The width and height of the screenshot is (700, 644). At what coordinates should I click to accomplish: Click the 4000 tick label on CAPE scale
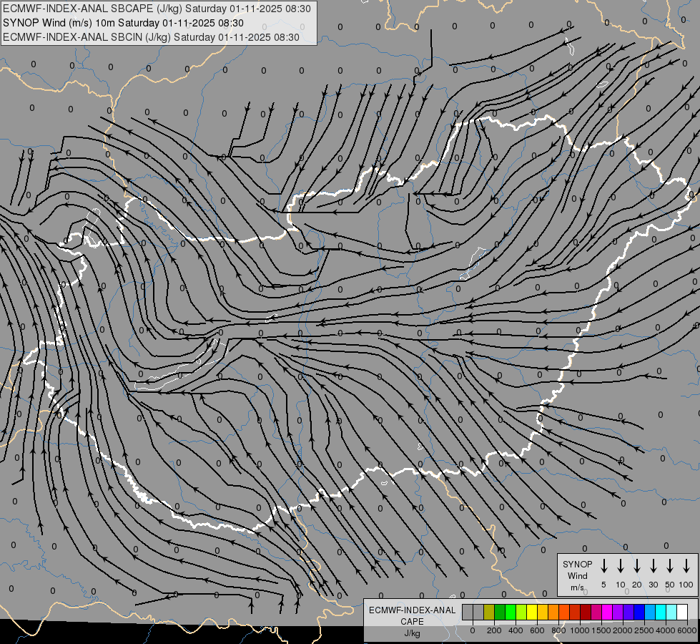pos(666,630)
